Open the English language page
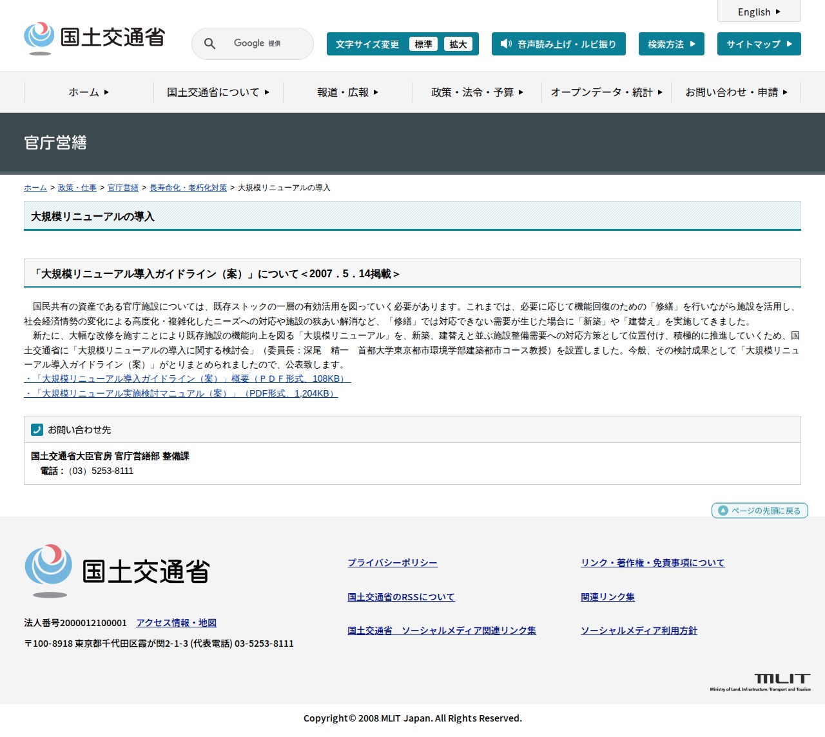 tap(759, 12)
